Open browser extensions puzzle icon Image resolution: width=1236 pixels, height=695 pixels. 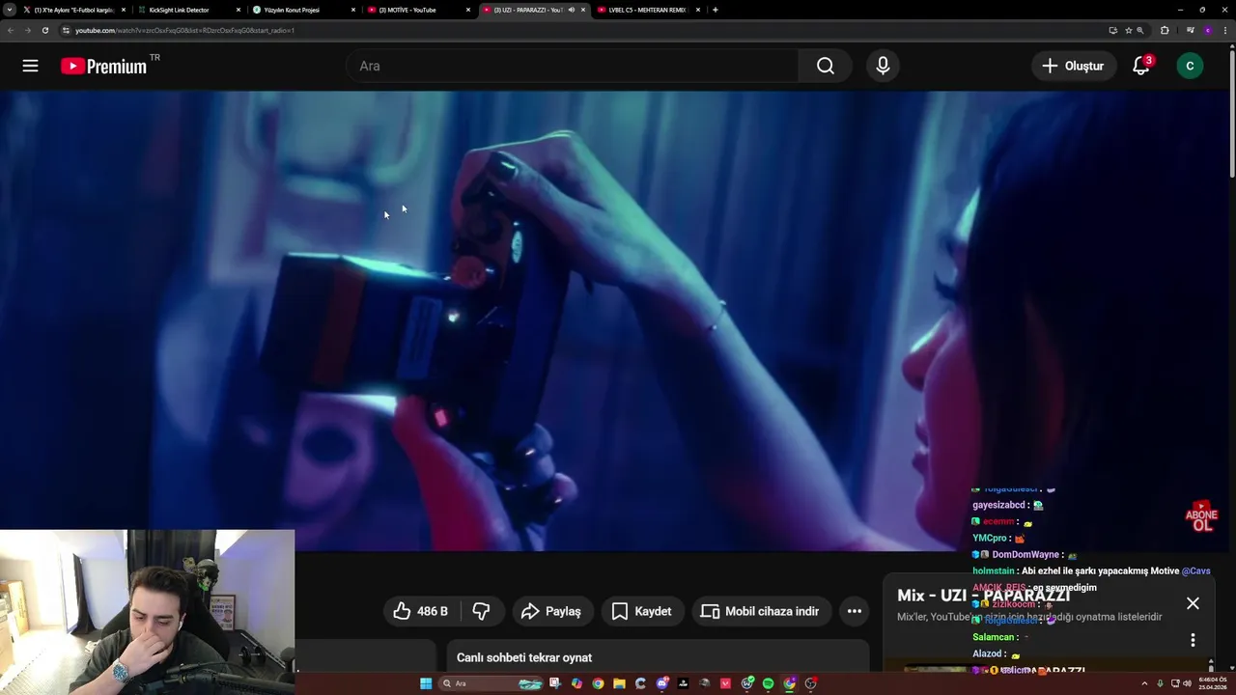(x=1165, y=30)
